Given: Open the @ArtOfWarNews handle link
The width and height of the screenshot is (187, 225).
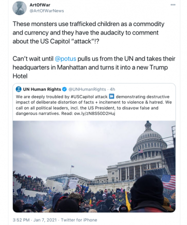Looking at the screenshot, I should [47, 11].
